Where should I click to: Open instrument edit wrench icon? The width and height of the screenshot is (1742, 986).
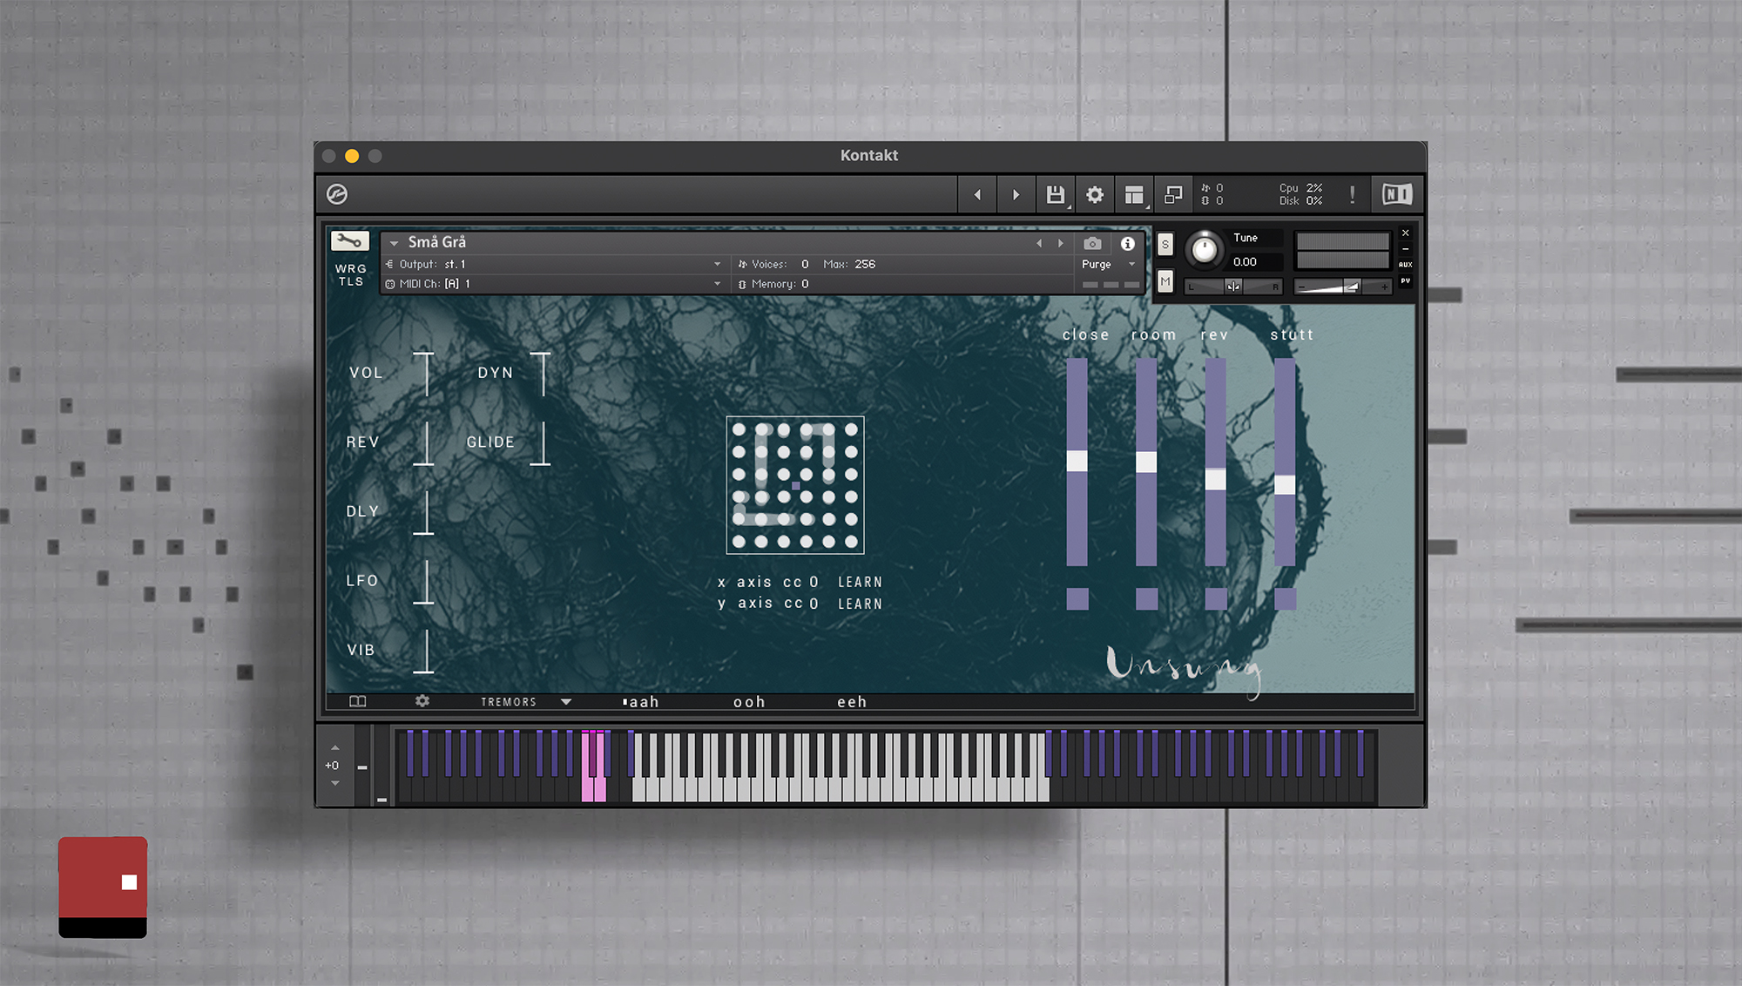coord(350,241)
